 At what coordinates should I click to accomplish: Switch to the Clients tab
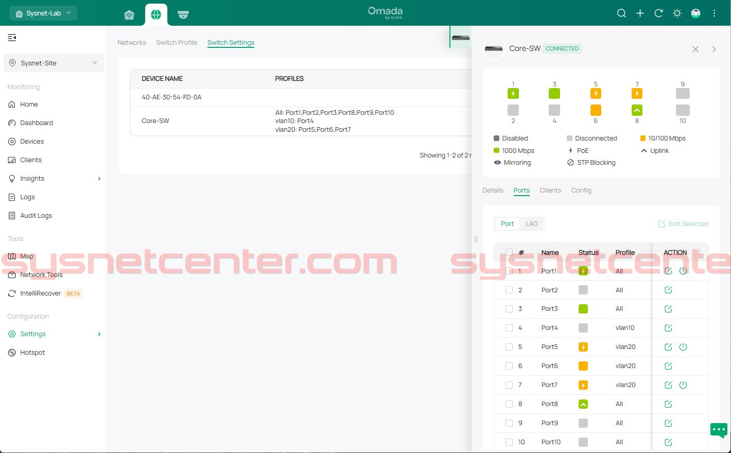click(x=550, y=190)
